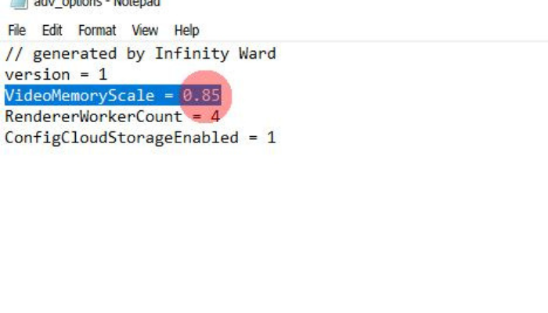Click the Notepad app icon in title bar
Image resolution: width=548 pixels, height=313 pixels.
pyautogui.click(x=20, y=4)
